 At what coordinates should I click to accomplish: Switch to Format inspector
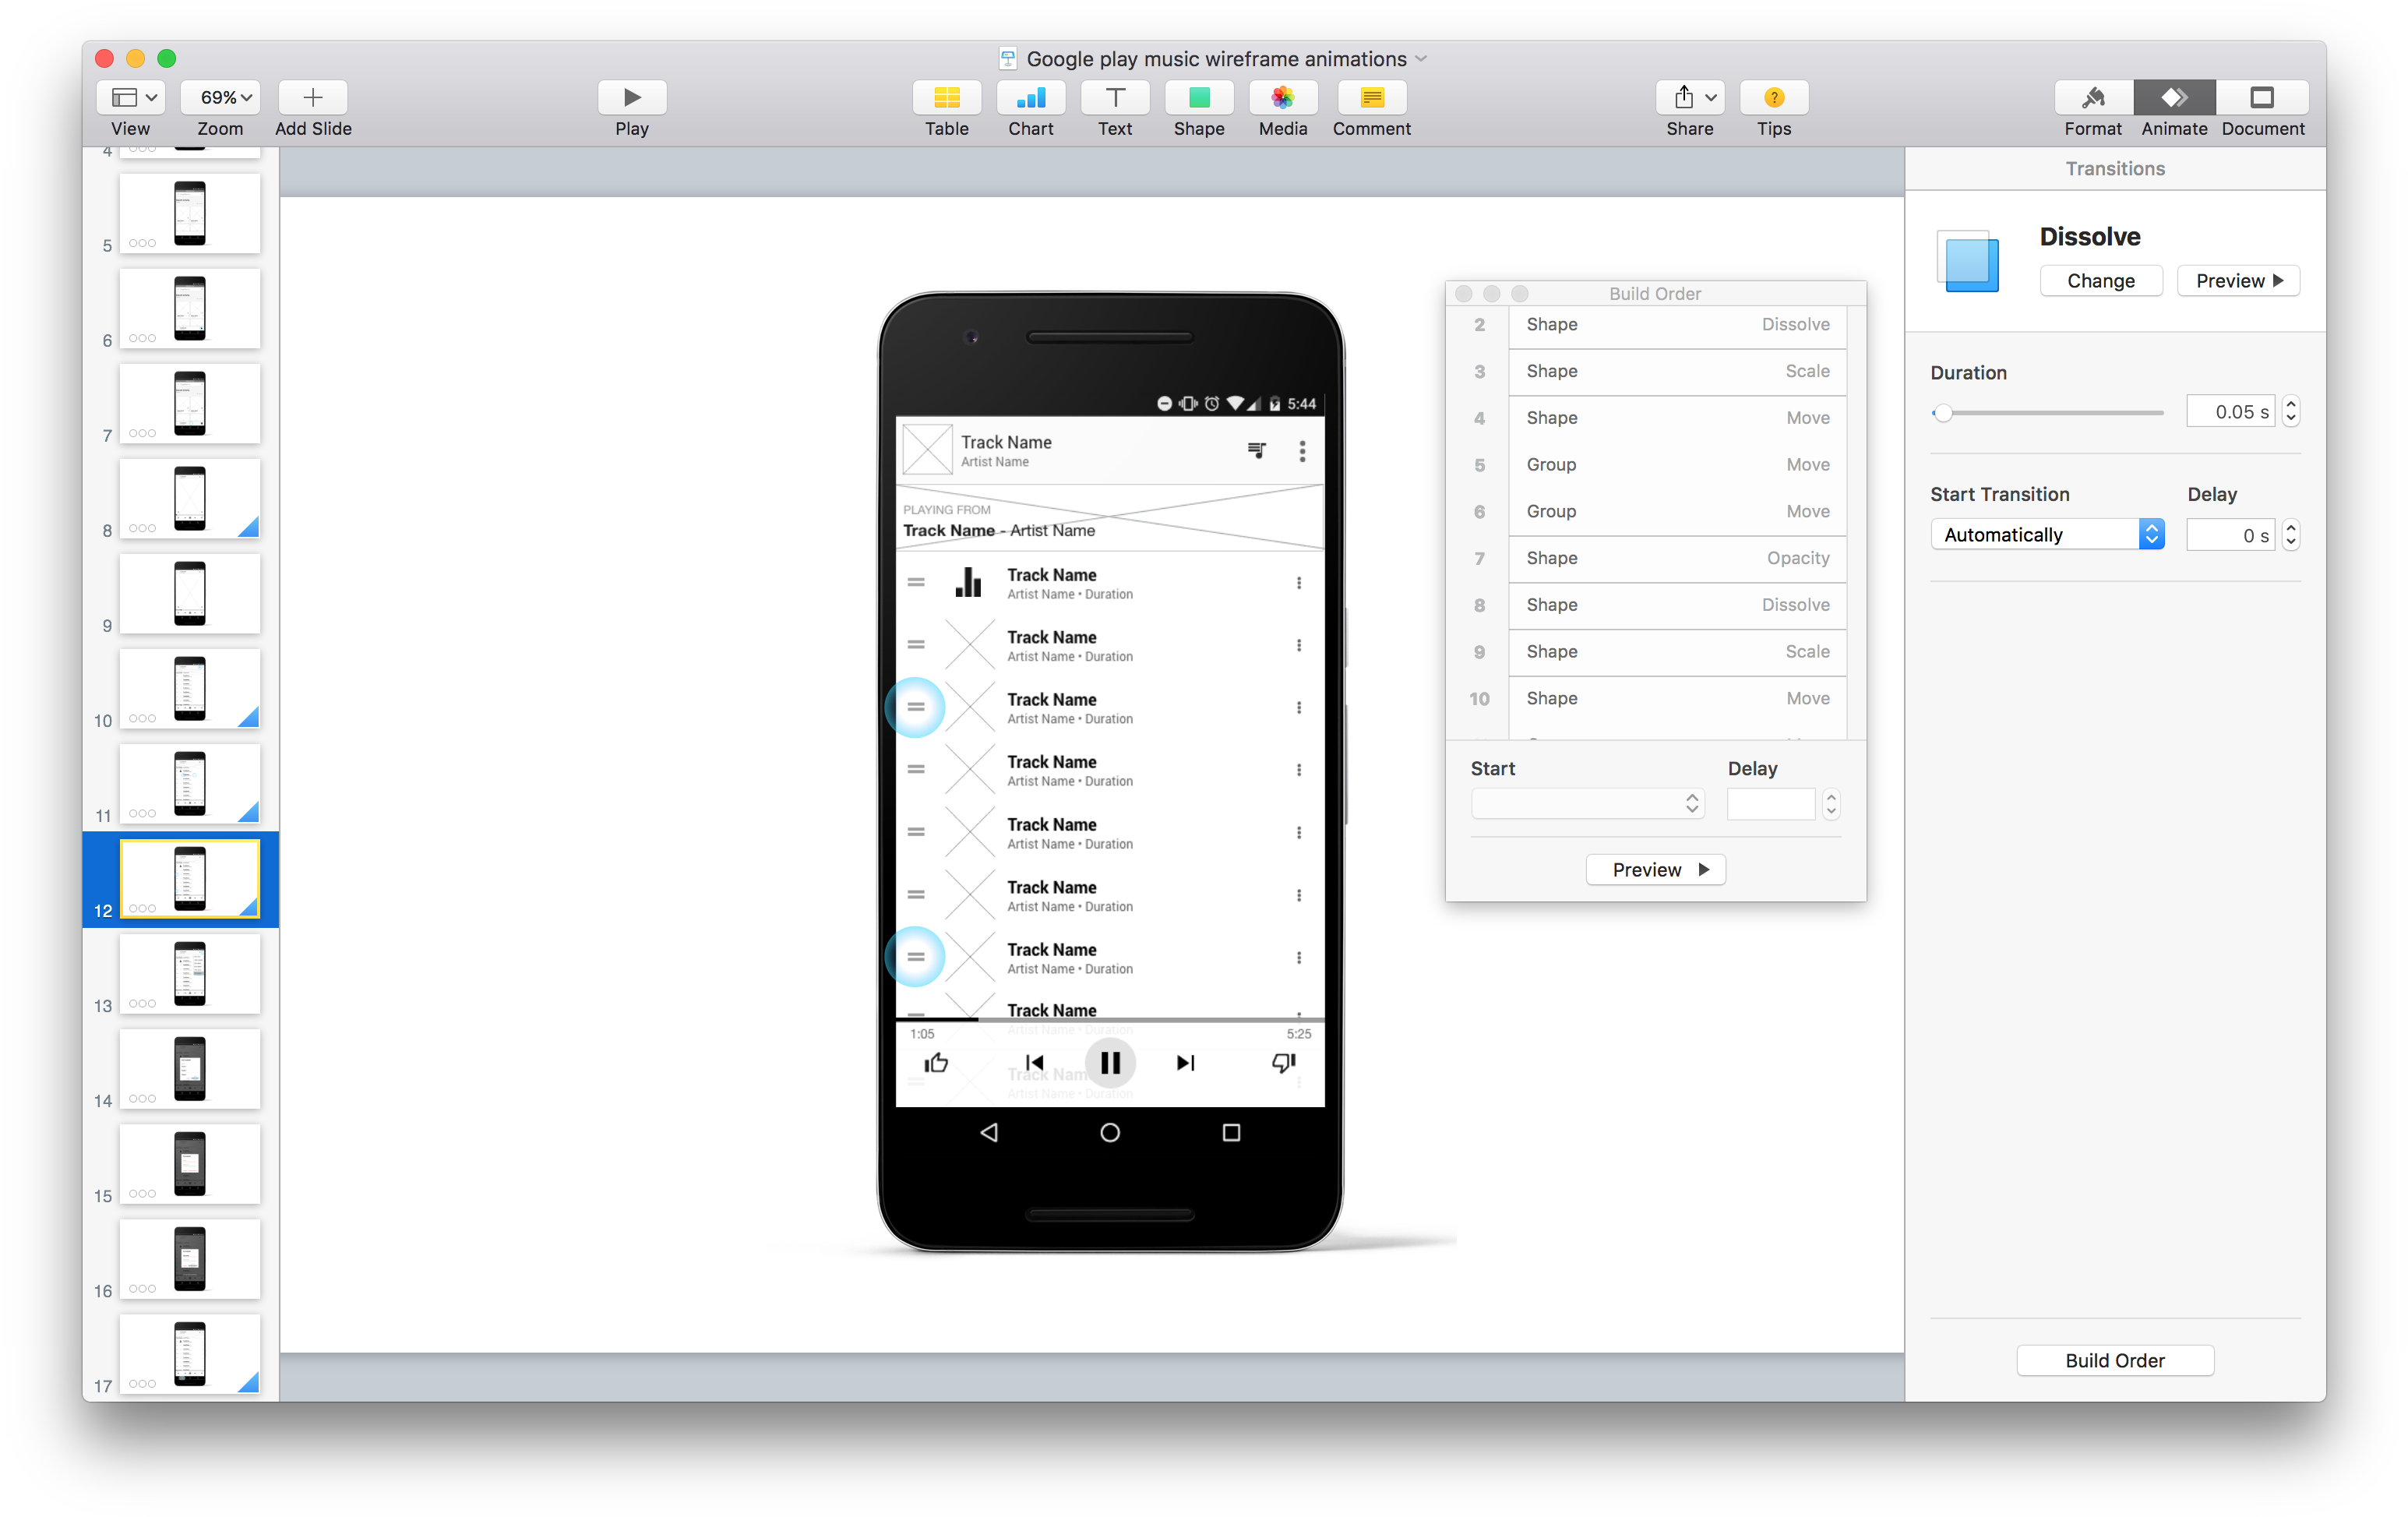[x=2093, y=98]
